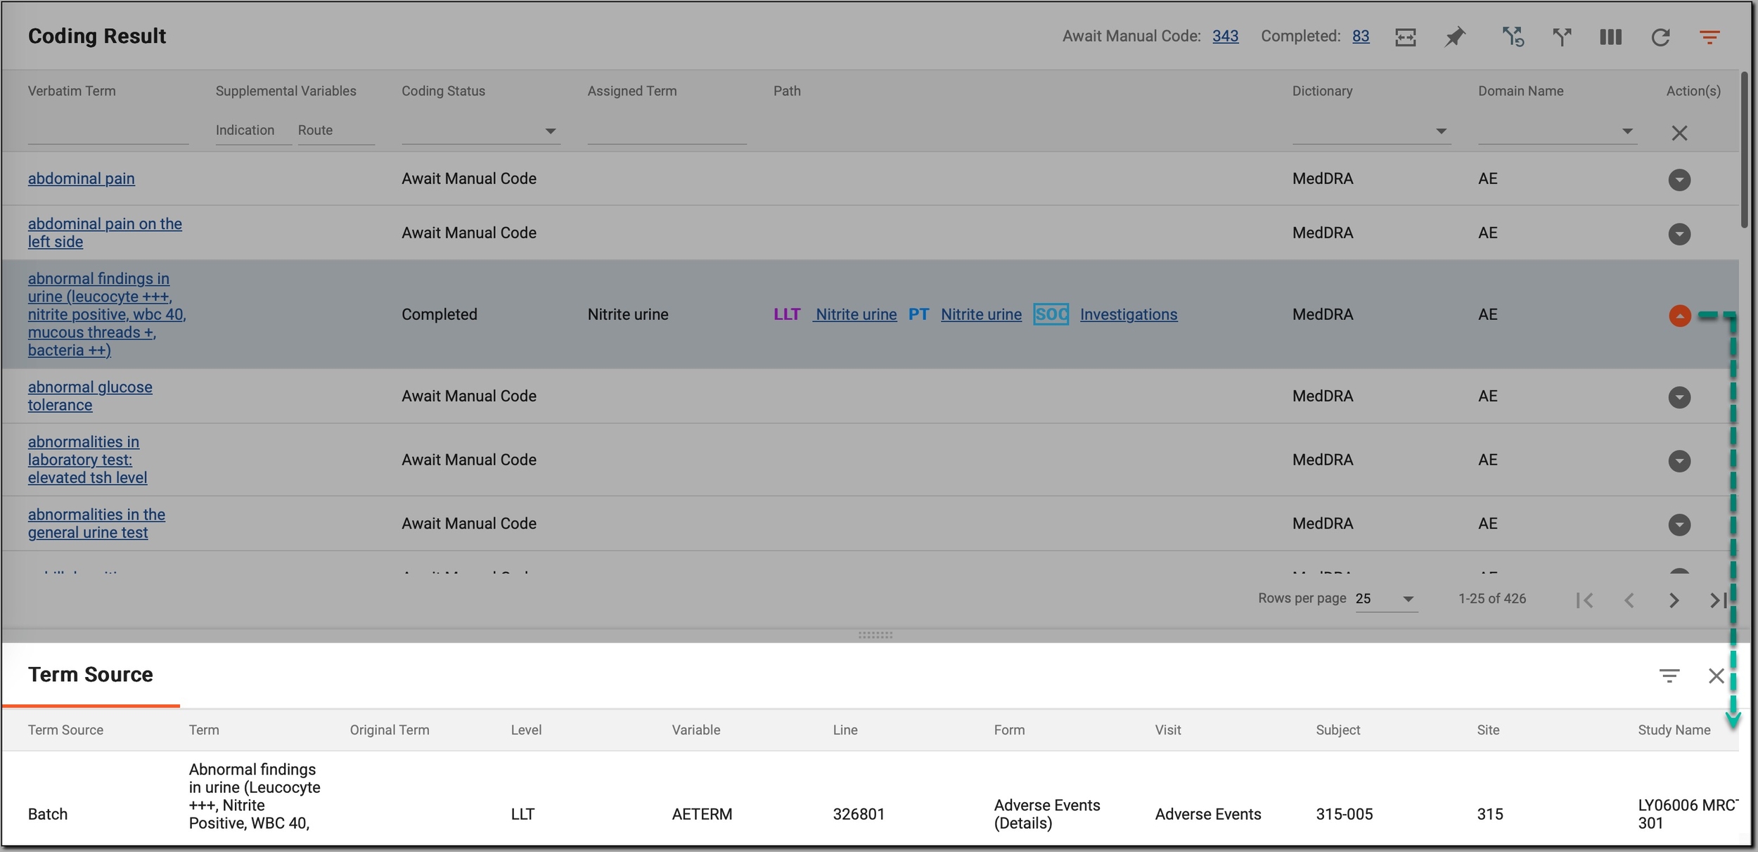Image resolution: width=1758 pixels, height=852 pixels.
Task: Open Completed count 83 link
Action: point(1361,37)
